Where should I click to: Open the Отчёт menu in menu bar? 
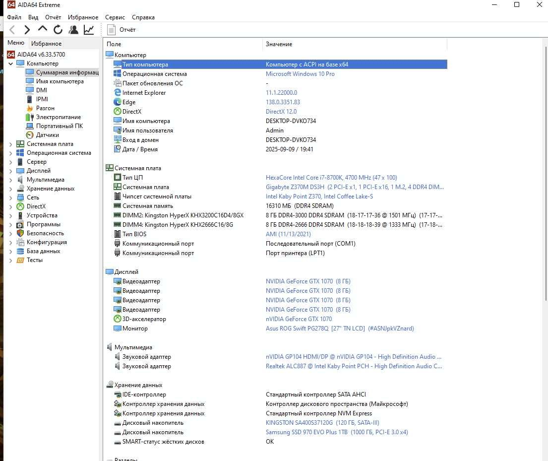(x=53, y=17)
